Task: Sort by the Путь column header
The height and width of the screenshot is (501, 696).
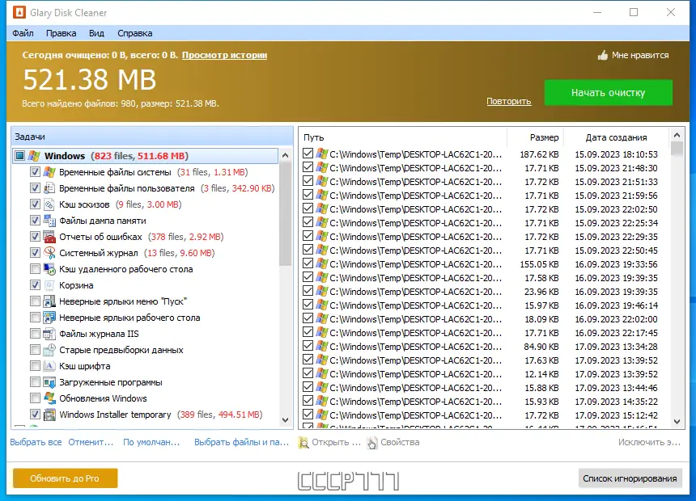Action: pos(403,137)
